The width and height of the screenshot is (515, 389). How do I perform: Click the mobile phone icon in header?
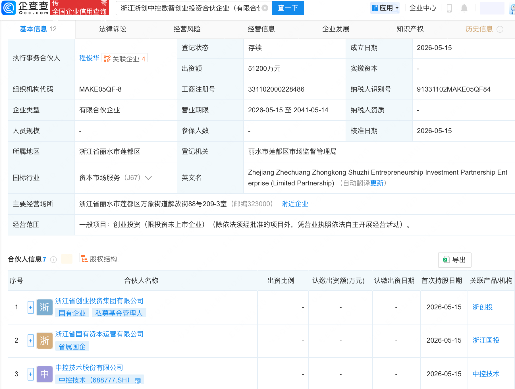(449, 8)
